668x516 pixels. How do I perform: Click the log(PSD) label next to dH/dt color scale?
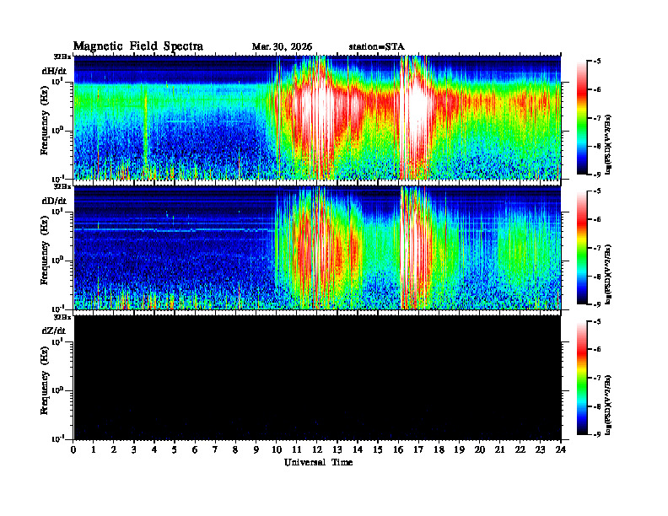[608, 144]
